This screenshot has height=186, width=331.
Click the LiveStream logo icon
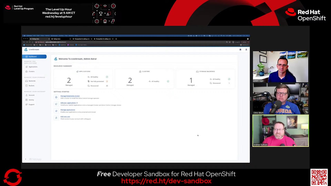(26, 49)
